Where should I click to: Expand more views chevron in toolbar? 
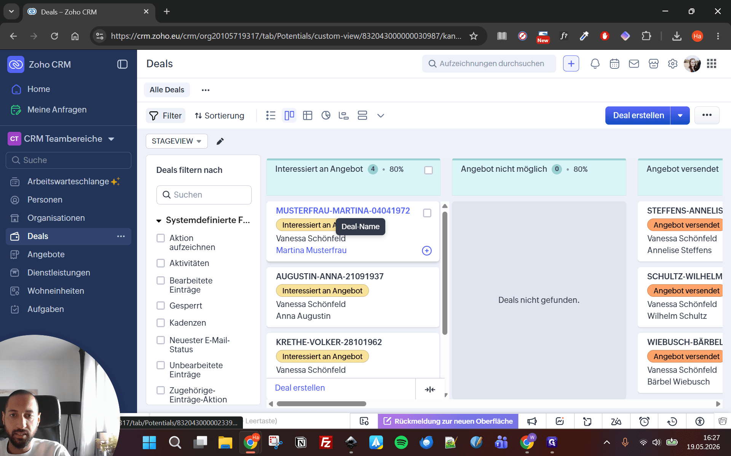tap(381, 116)
